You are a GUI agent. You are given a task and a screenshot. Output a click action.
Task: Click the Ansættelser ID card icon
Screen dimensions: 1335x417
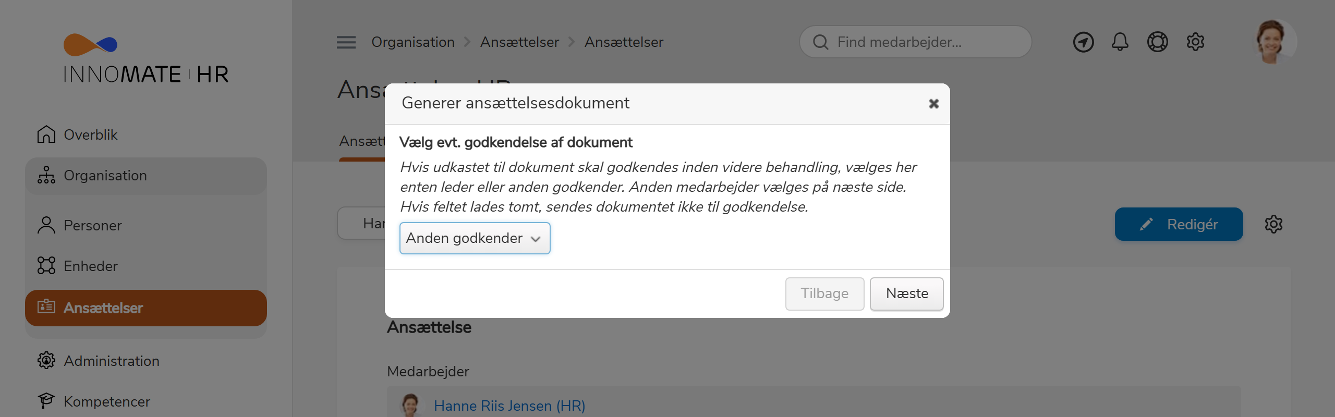pyautogui.click(x=46, y=306)
